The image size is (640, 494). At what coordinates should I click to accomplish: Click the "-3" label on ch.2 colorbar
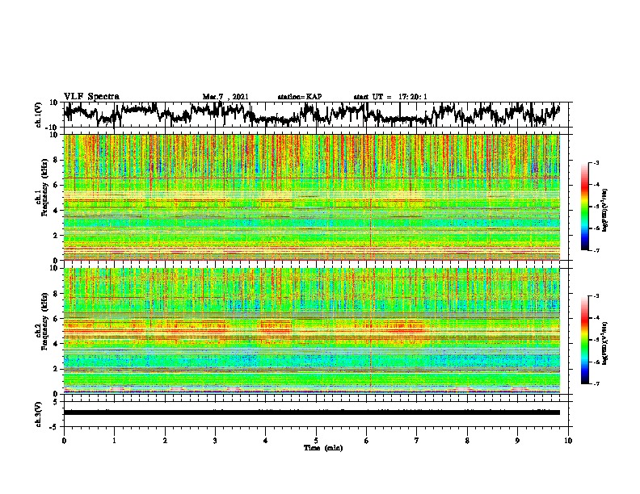(596, 296)
